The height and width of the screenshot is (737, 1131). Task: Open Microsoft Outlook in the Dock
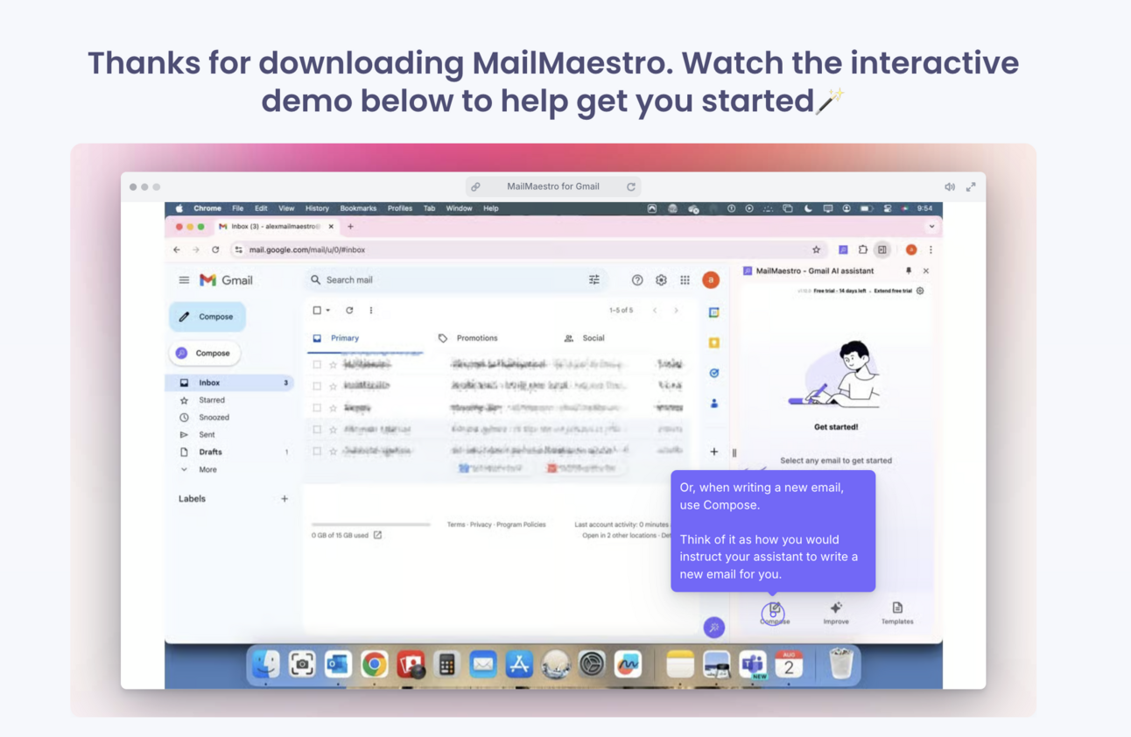pos(338,664)
